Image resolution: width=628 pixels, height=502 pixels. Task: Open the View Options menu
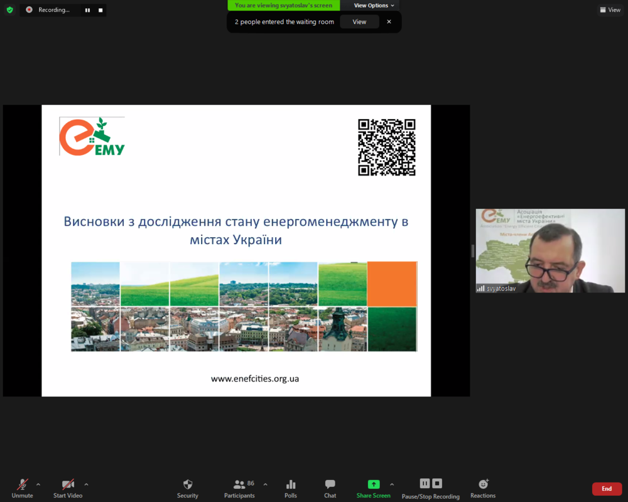click(x=374, y=6)
